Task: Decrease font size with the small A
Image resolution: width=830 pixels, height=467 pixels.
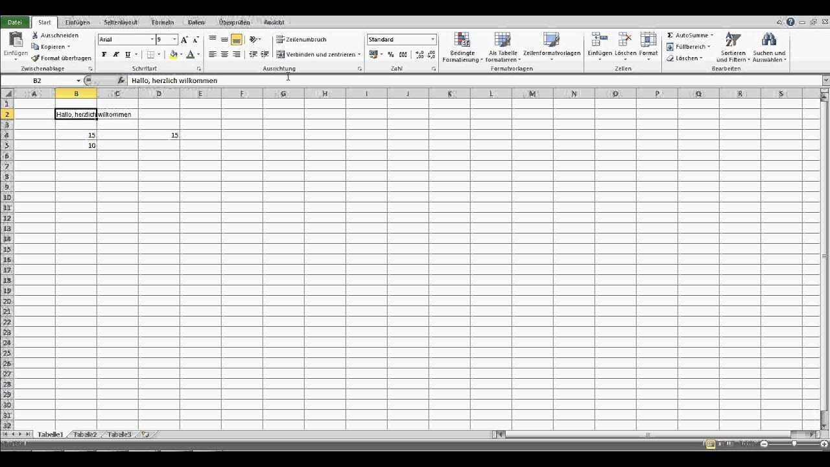Action: [x=195, y=40]
